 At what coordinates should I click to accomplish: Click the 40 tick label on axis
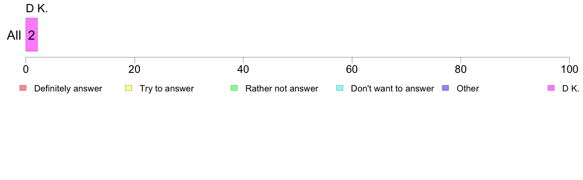(x=243, y=69)
